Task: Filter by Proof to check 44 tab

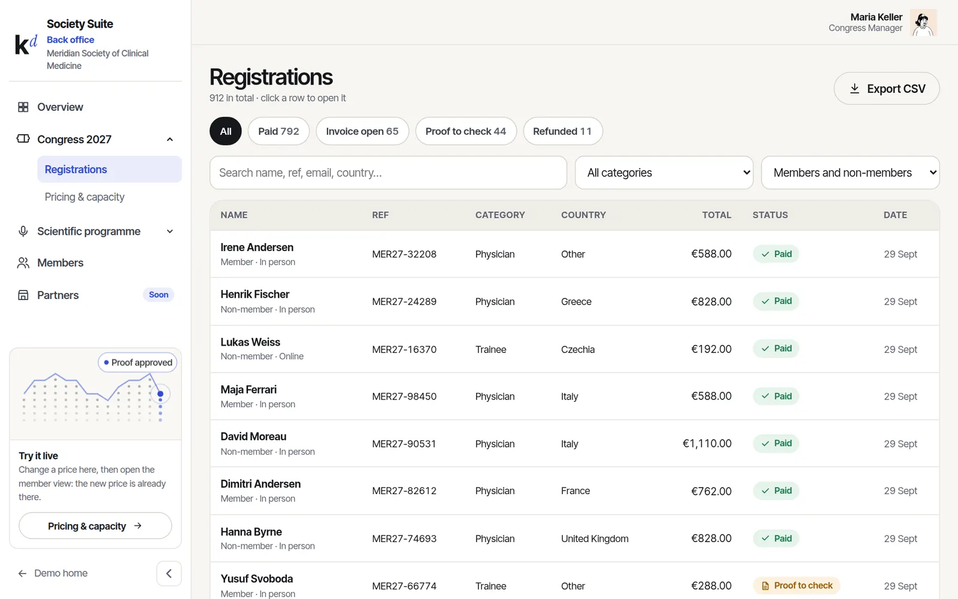Action: tap(466, 131)
